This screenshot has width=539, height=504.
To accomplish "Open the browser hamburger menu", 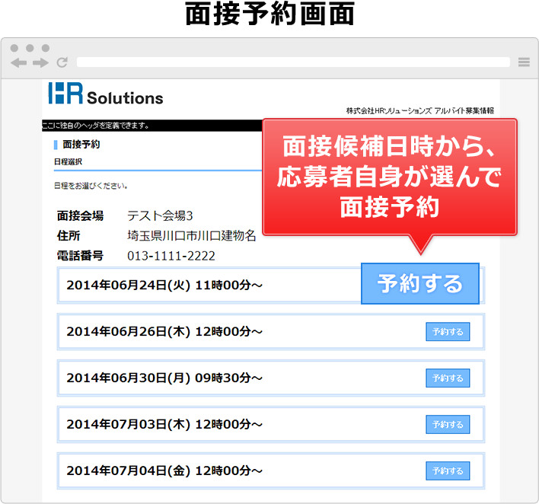I will pyautogui.click(x=524, y=62).
